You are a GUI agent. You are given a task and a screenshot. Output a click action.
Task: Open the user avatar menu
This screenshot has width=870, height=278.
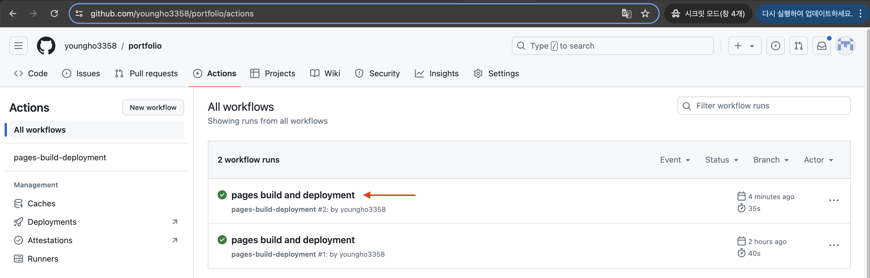(845, 45)
